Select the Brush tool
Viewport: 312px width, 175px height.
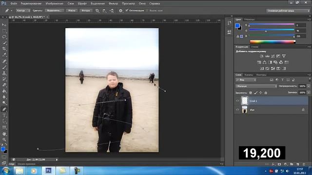click(x=4, y=67)
